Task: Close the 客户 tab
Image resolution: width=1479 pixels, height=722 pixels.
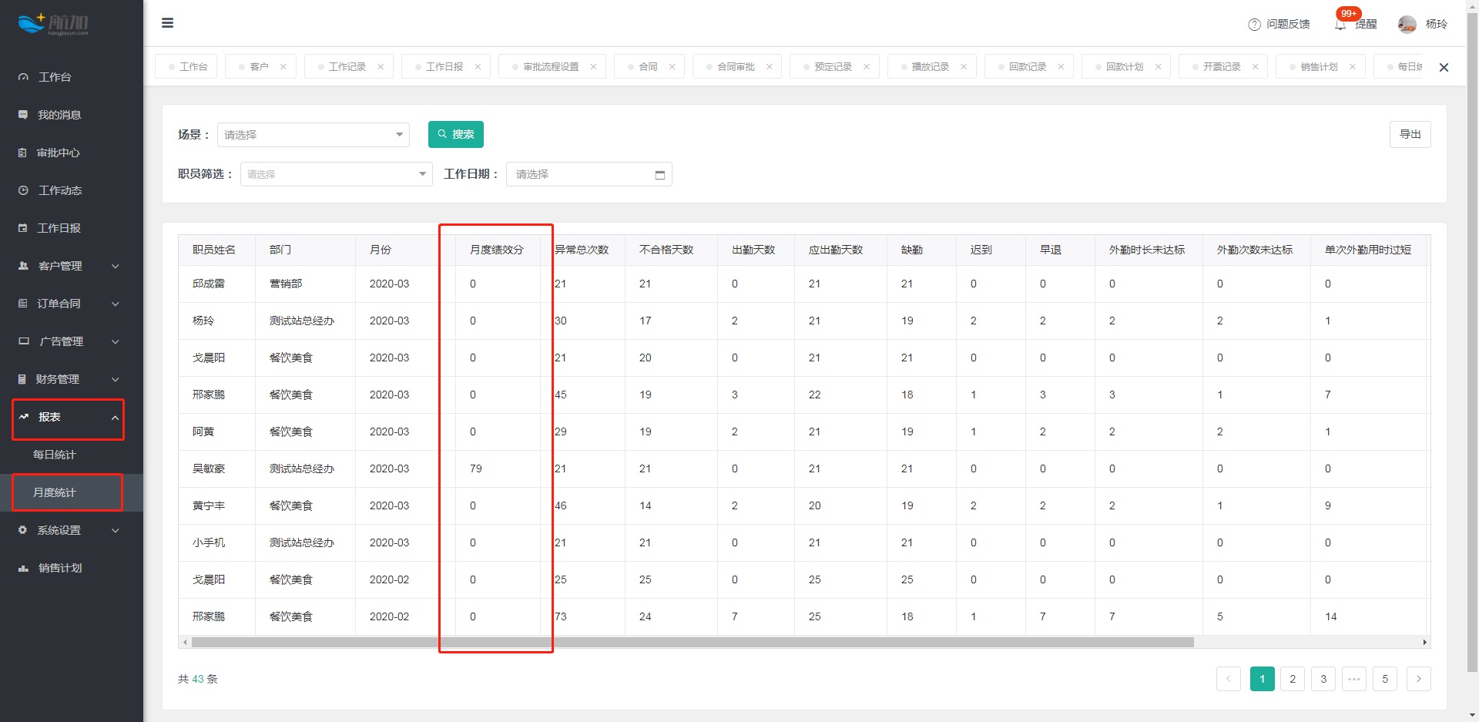Action: [283, 67]
